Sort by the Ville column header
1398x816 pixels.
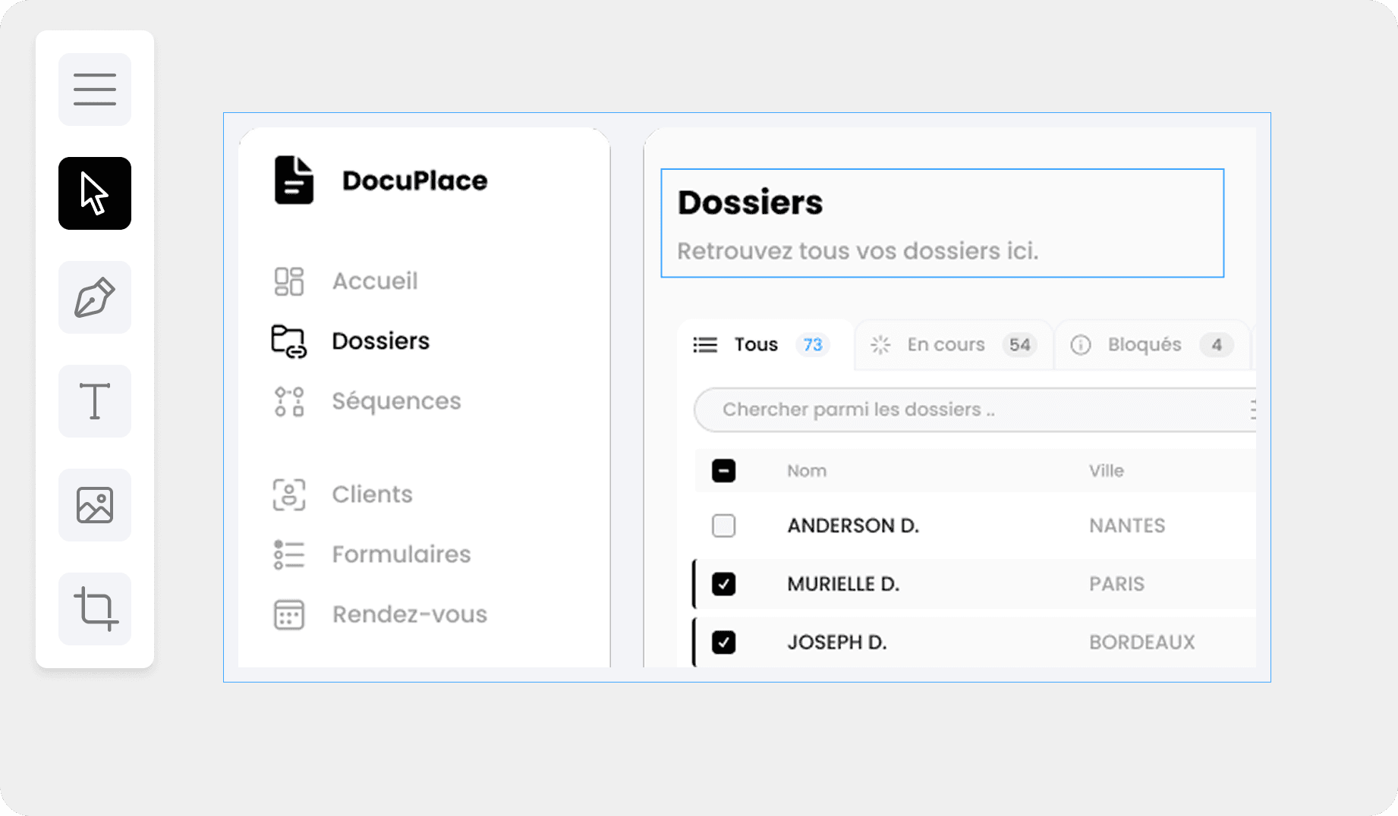tap(1107, 471)
